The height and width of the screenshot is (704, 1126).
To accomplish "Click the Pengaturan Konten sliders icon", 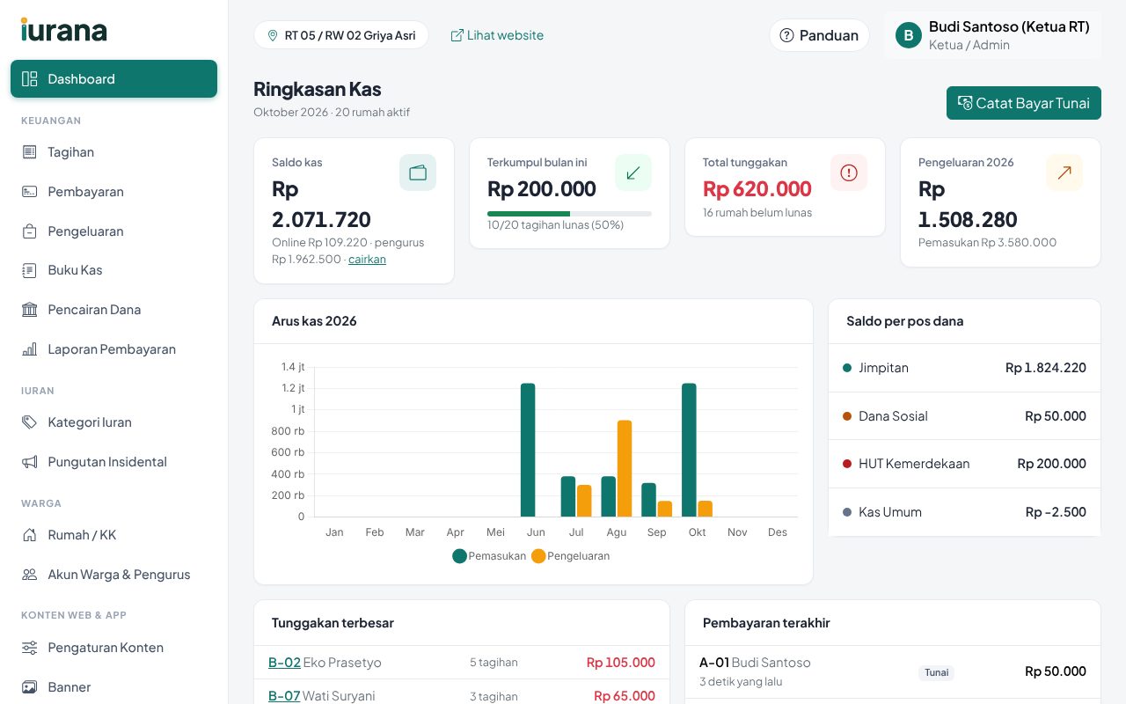I will (x=30, y=648).
